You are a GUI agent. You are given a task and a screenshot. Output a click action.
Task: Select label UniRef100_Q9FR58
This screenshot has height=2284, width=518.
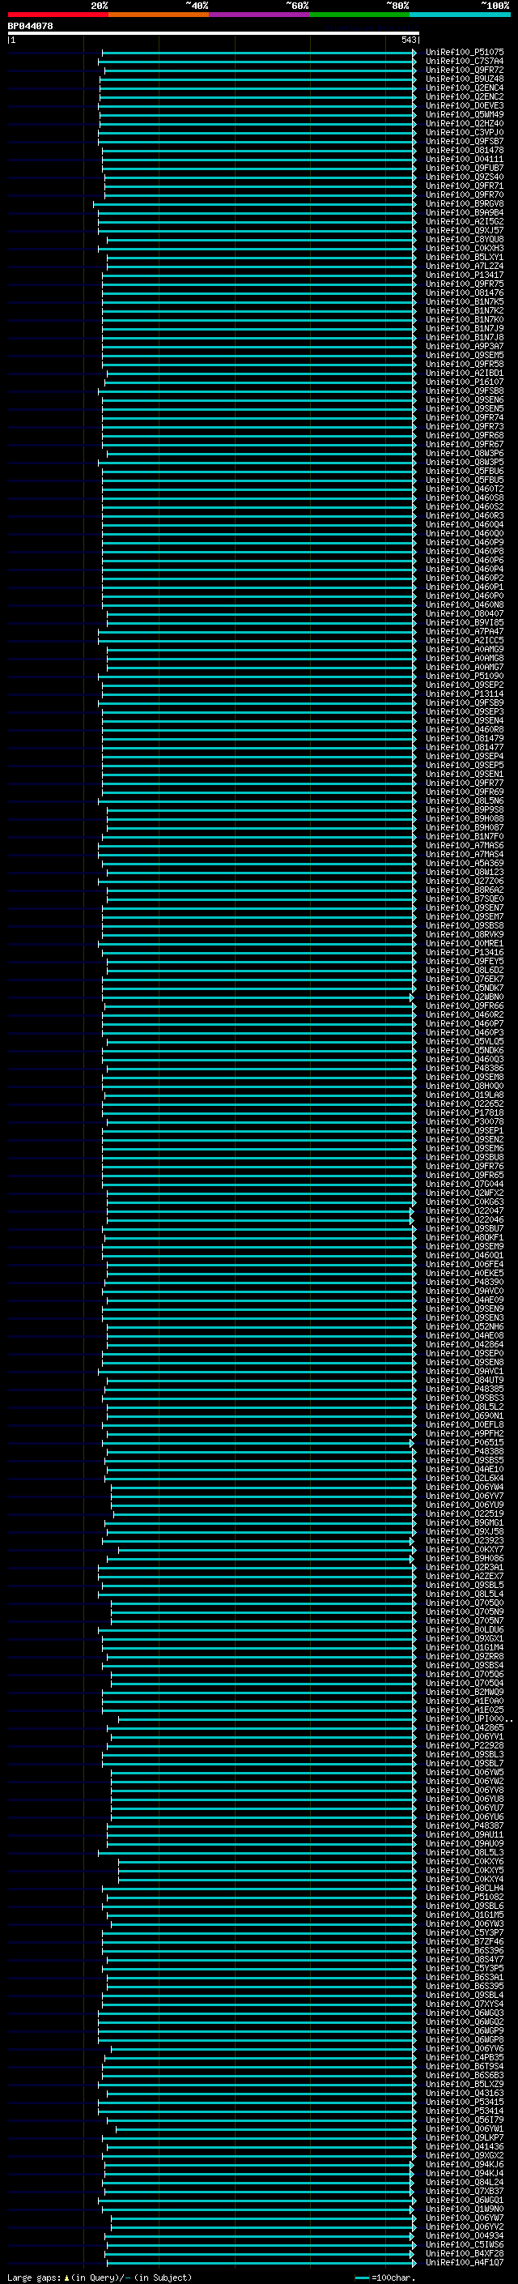pos(464,364)
